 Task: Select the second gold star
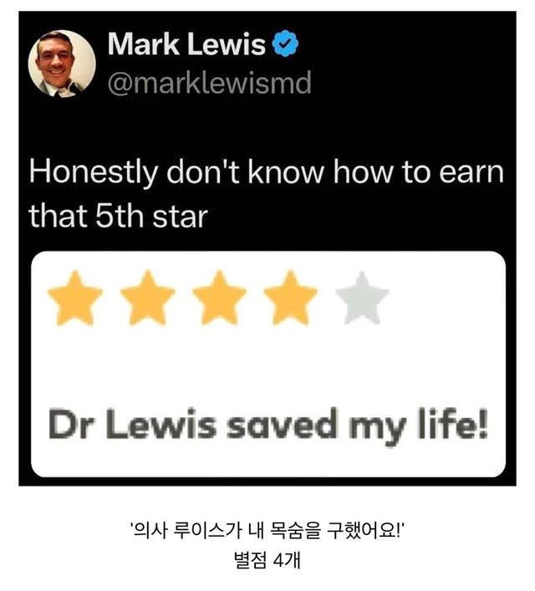point(148,298)
